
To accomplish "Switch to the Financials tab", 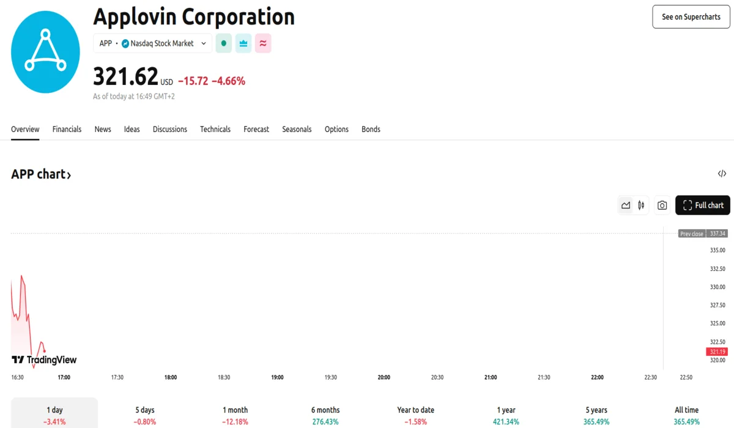I will coord(67,130).
